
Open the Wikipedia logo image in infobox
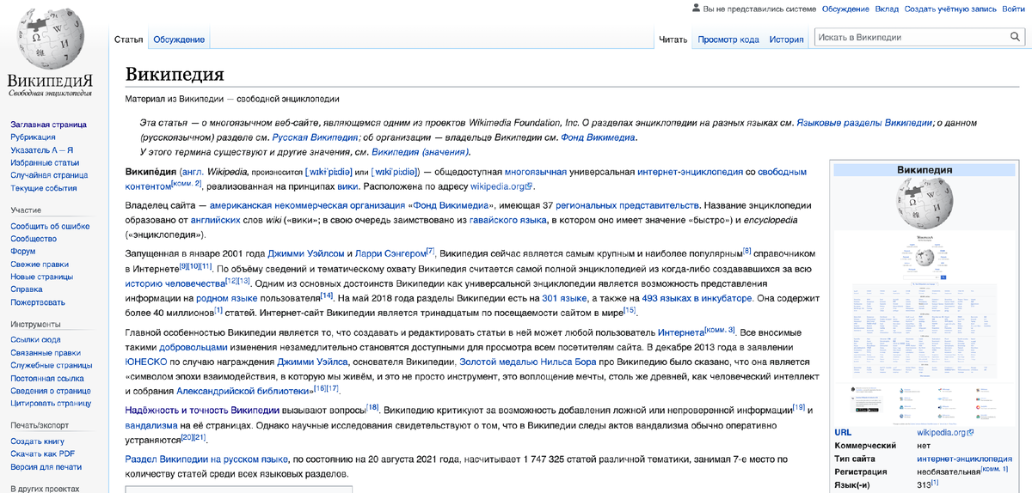pos(924,205)
